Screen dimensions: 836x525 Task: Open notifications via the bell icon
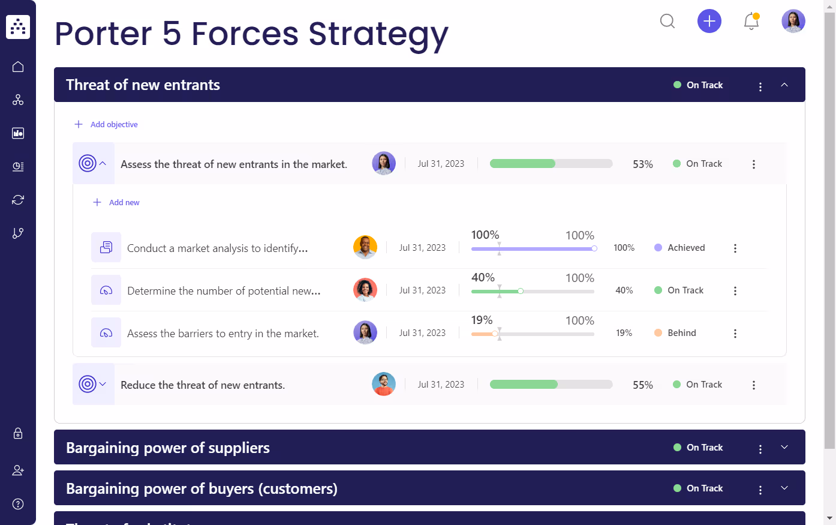click(x=751, y=21)
